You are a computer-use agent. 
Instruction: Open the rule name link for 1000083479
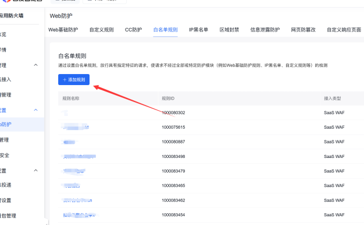pos(74,171)
